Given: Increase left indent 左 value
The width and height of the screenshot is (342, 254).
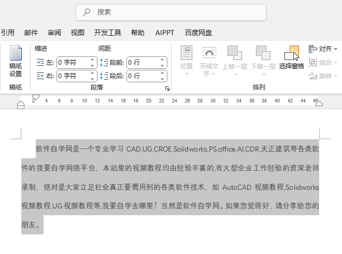Looking at the screenshot, I should click(92, 59).
